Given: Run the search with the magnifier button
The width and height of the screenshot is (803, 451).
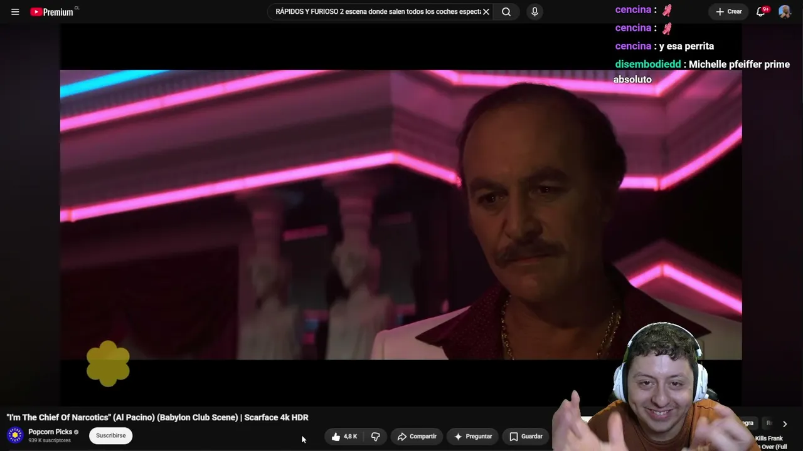Looking at the screenshot, I should coord(506,12).
